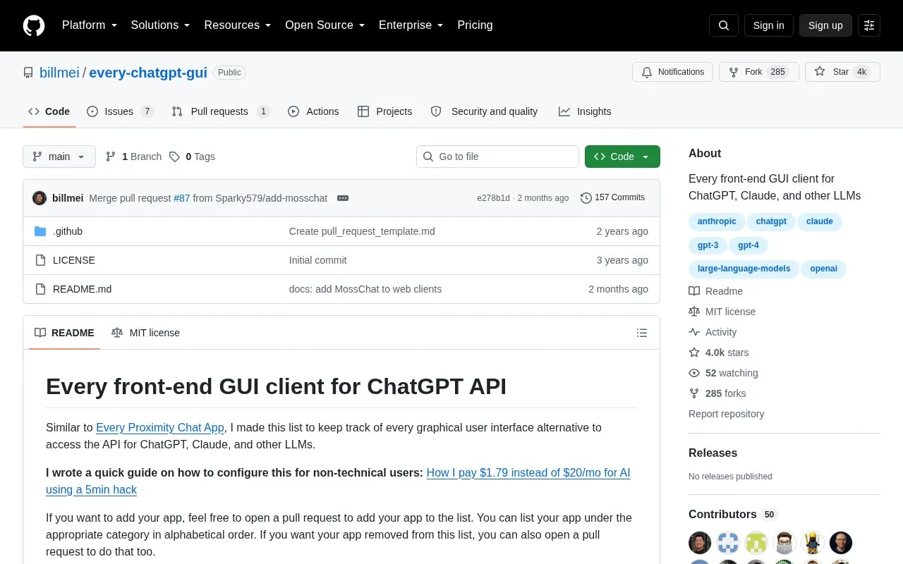Expand the Resources menu
The height and width of the screenshot is (564, 903).
[x=238, y=25]
